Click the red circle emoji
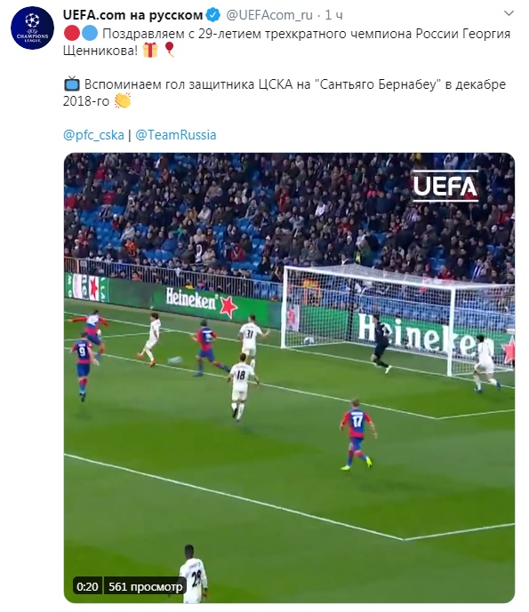Screen dimensions: 529x612 pos(72,34)
